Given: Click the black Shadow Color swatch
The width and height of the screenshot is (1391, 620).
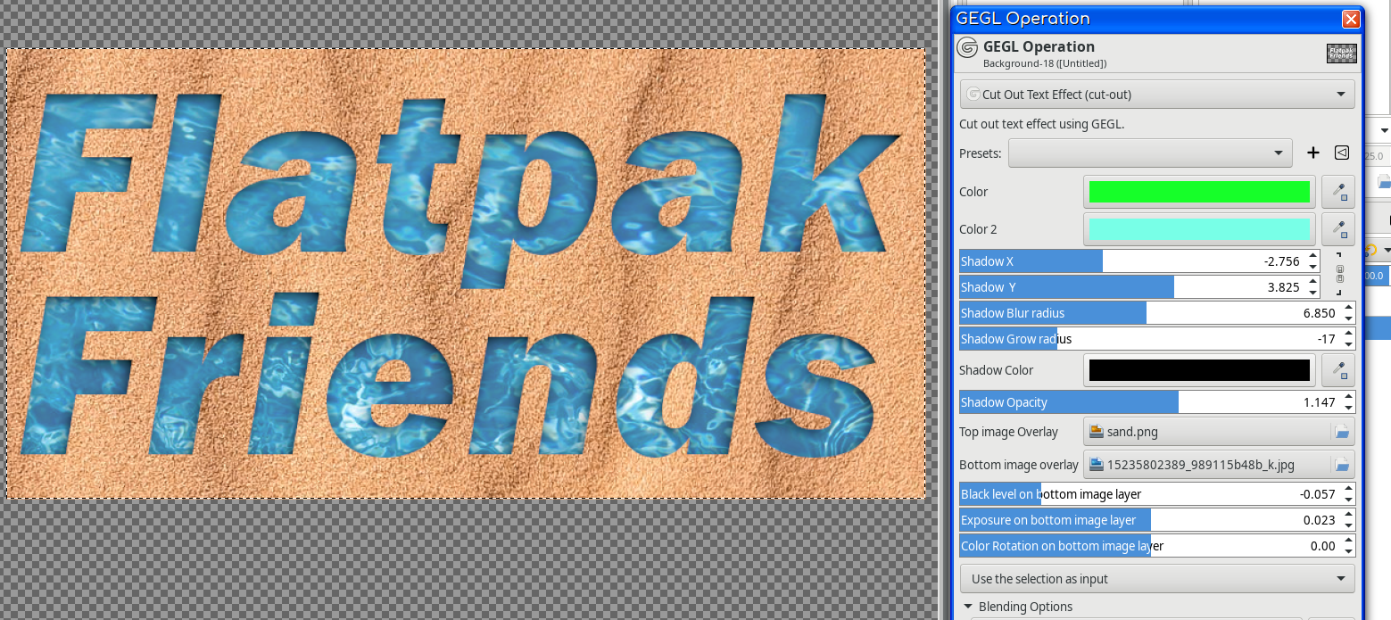Looking at the screenshot, I should tap(1199, 370).
